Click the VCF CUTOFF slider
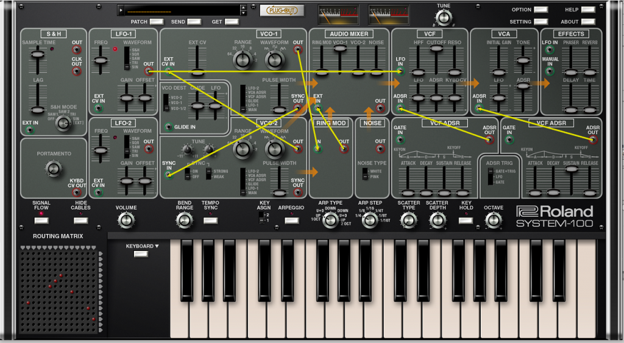624x343 pixels. pyautogui.click(x=436, y=48)
